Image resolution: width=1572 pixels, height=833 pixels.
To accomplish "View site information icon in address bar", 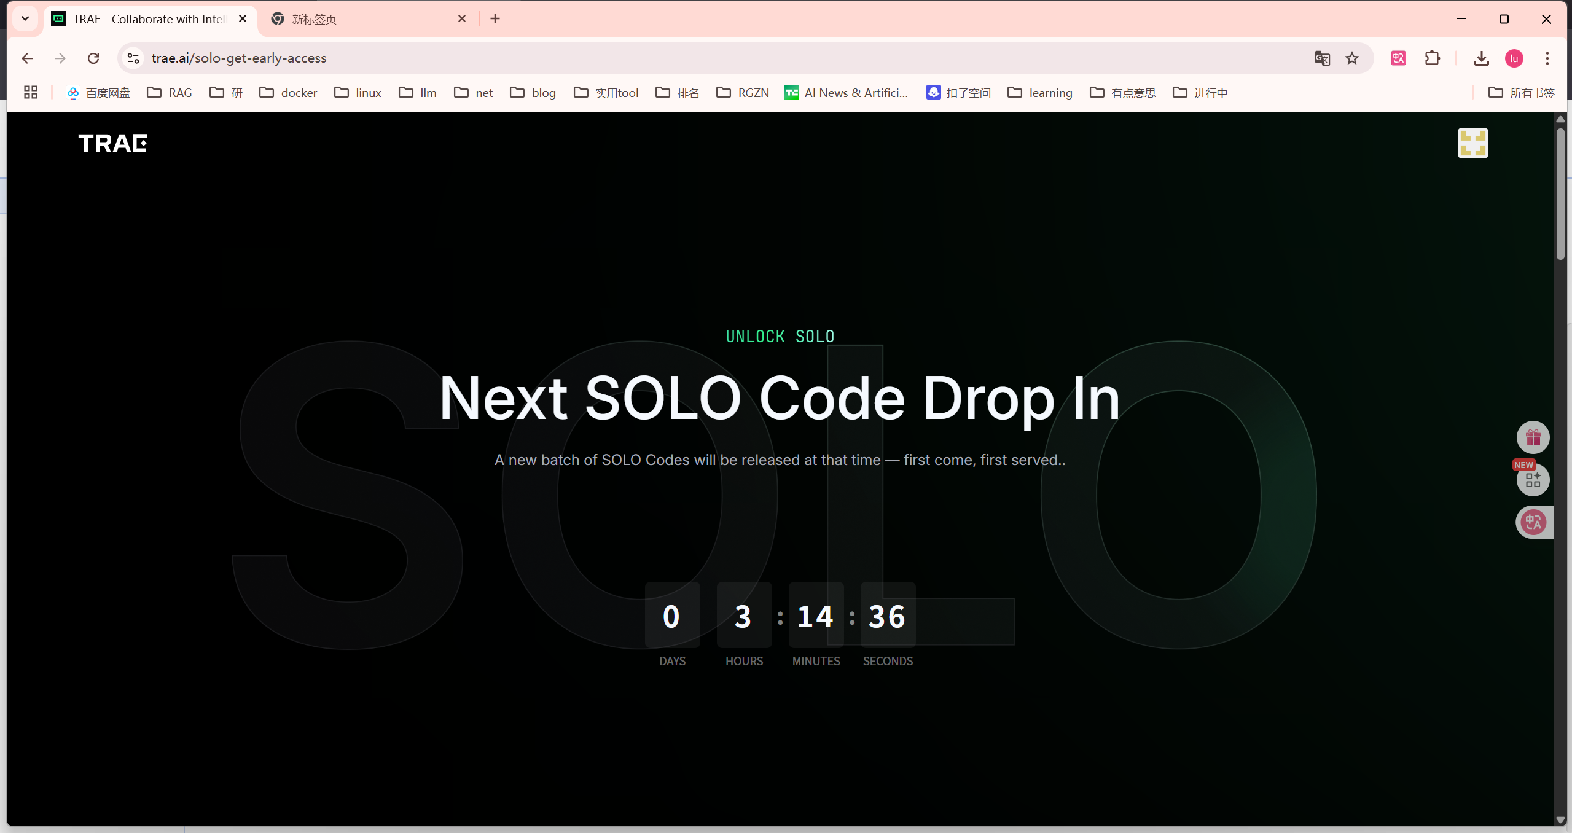I will 133,58.
